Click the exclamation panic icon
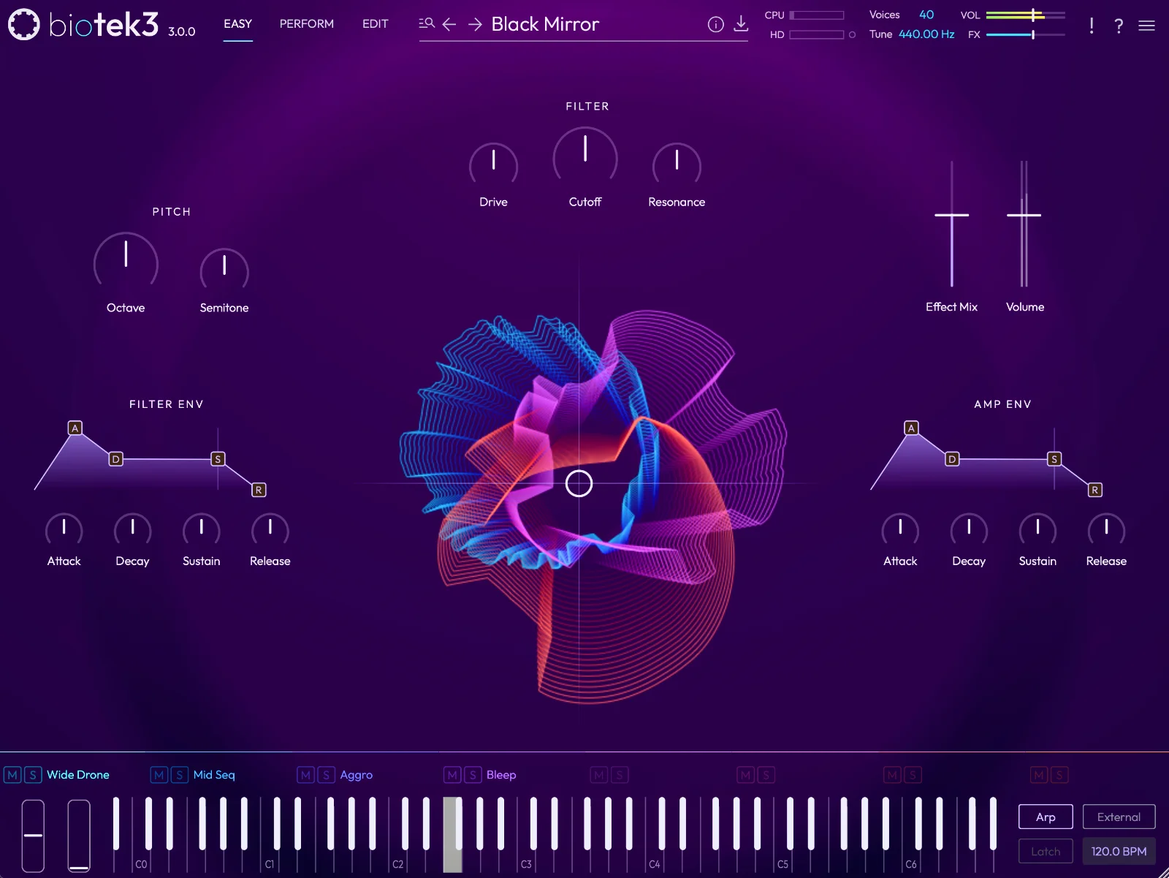 1092,25
